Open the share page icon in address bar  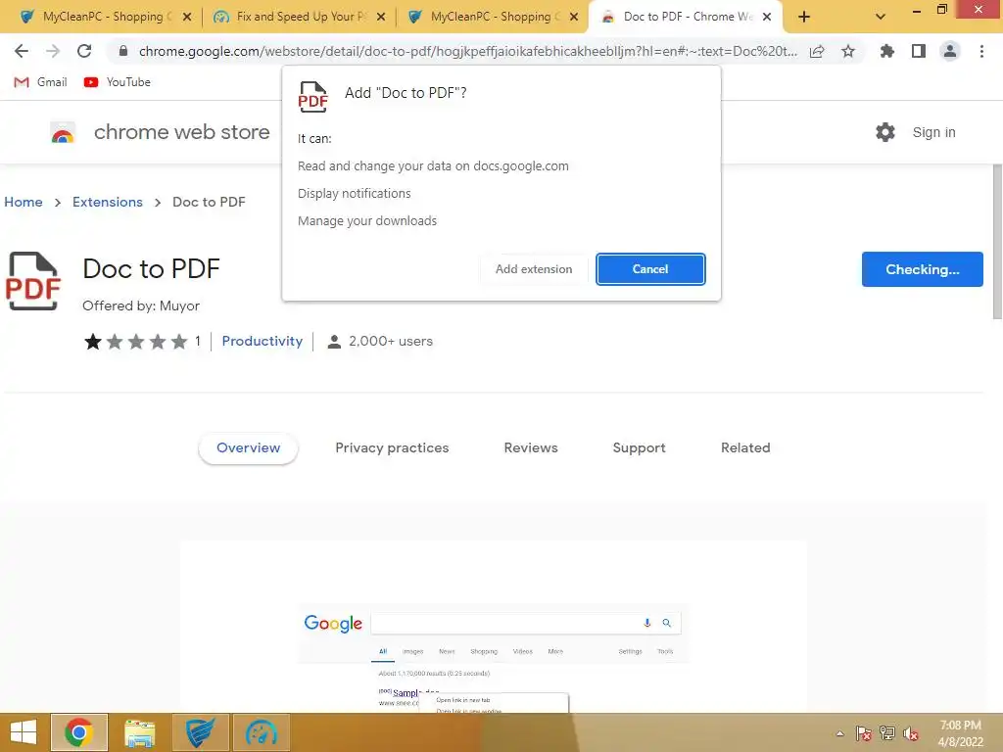click(817, 51)
